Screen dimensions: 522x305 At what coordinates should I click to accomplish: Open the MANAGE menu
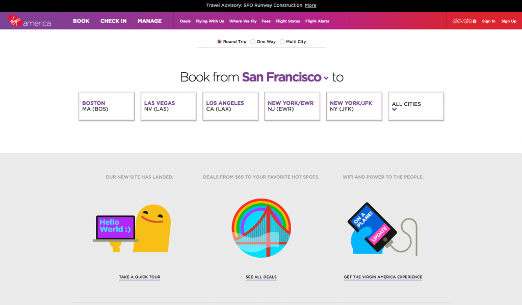149,21
